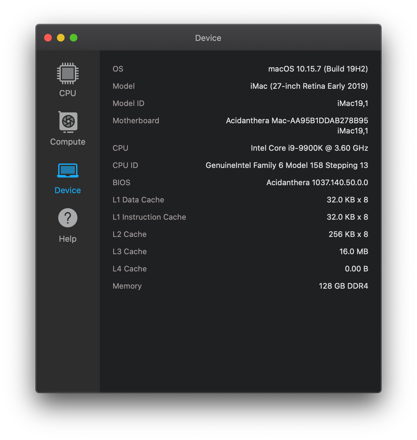Image resolution: width=417 pixels, height=440 pixels.
Task: Select L1 Instruction Cache 32.0 KB x 8 value
Action: (x=347, y=217)
